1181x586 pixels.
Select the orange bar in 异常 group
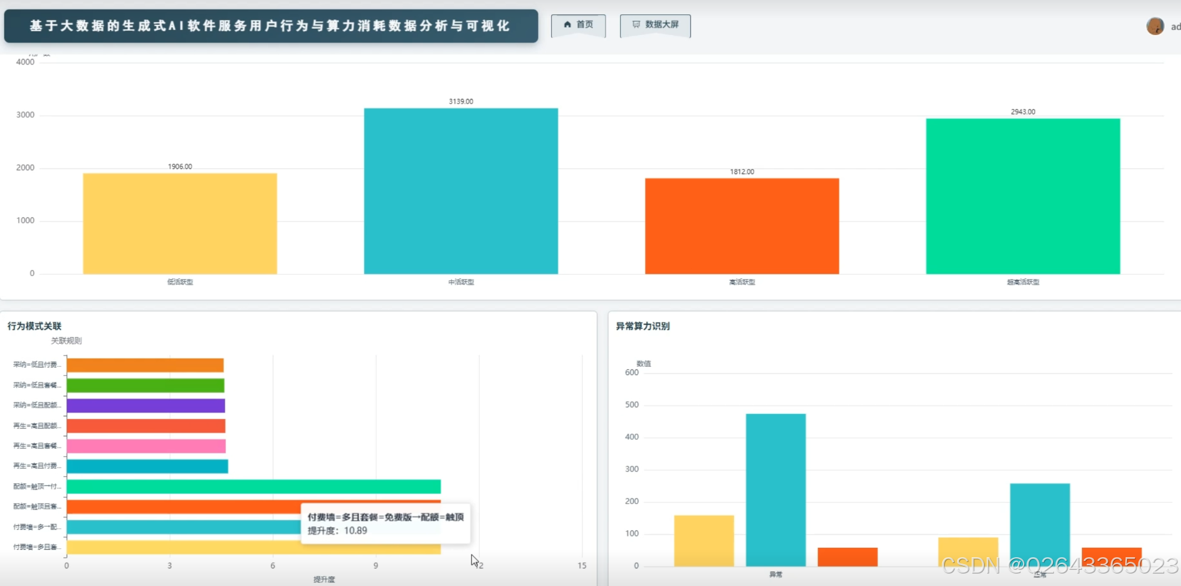848,557
